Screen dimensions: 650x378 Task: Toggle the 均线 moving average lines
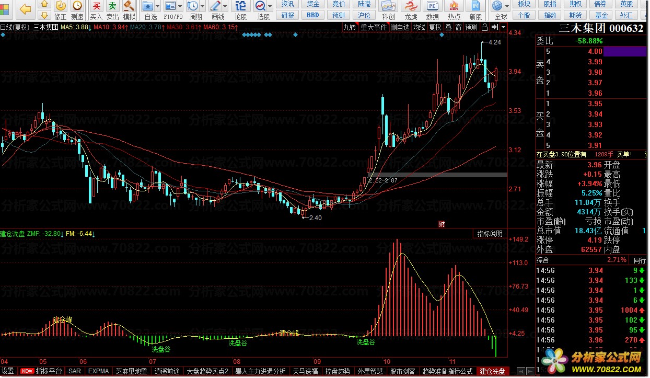pyautogui.click(x=419, y=27)
